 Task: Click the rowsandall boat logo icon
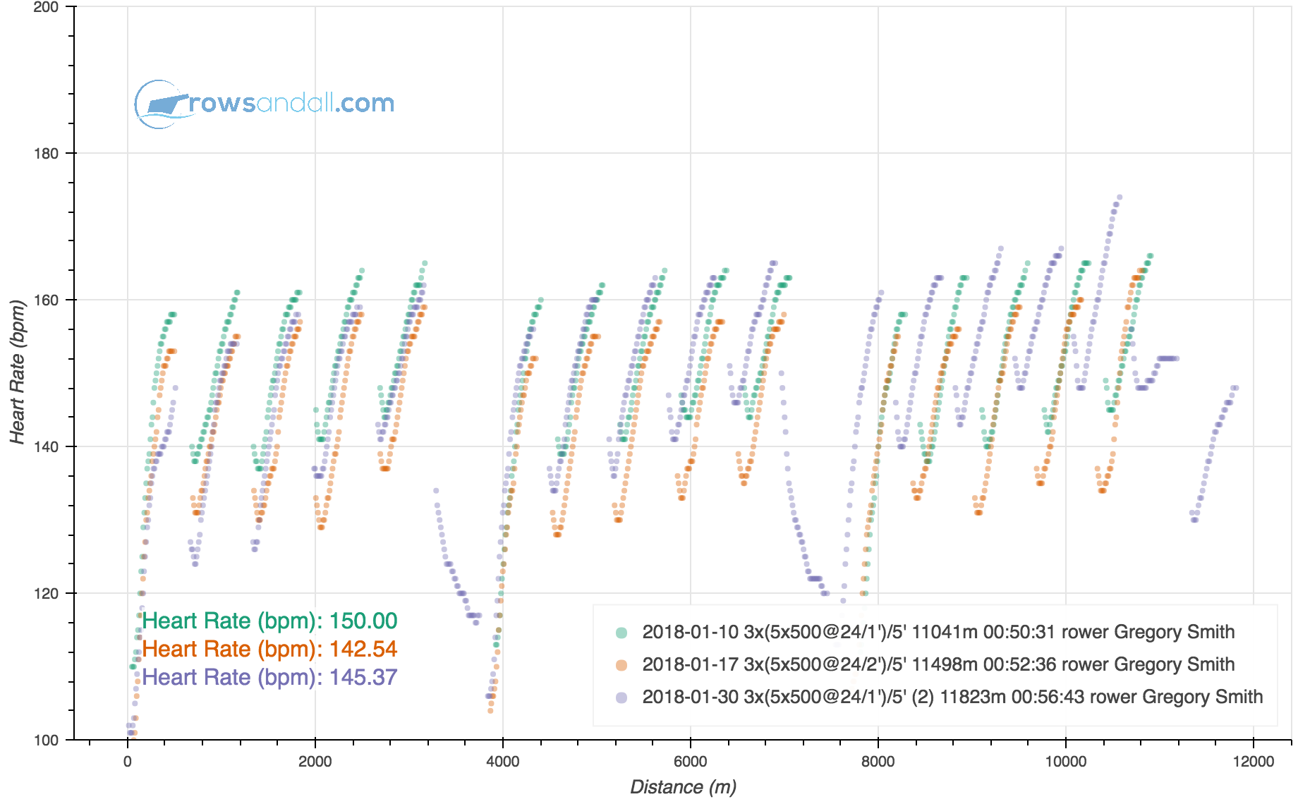[161, 104]
